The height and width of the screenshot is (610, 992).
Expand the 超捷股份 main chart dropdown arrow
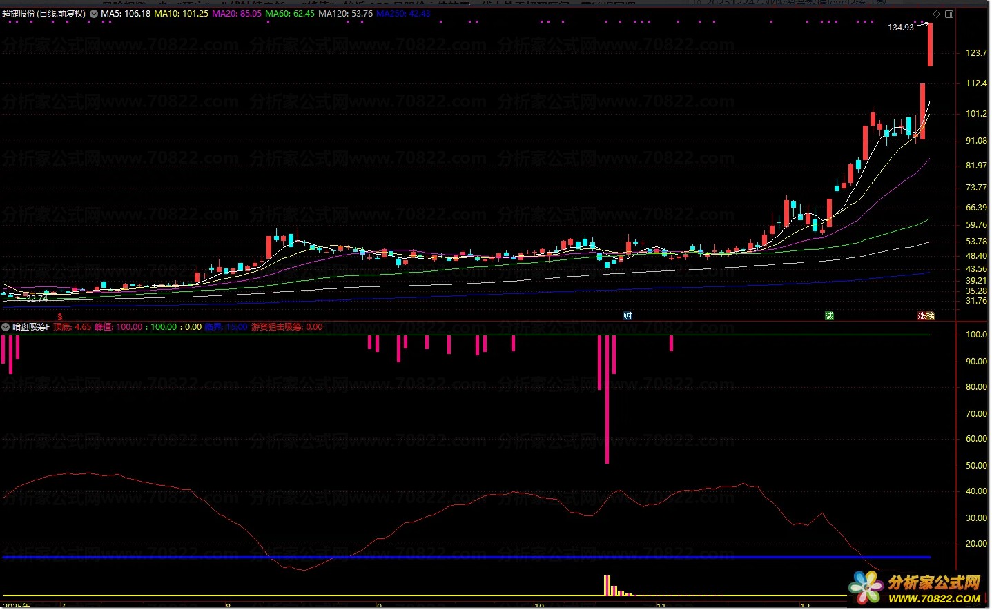94,14
